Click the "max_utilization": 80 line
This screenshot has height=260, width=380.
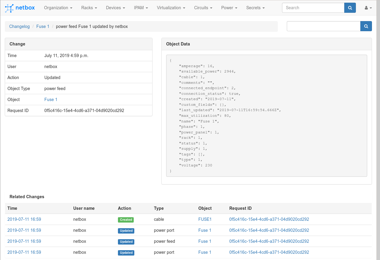point(205,116)
